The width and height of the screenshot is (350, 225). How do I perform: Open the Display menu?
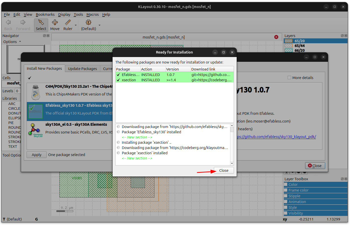click(64, 14)
